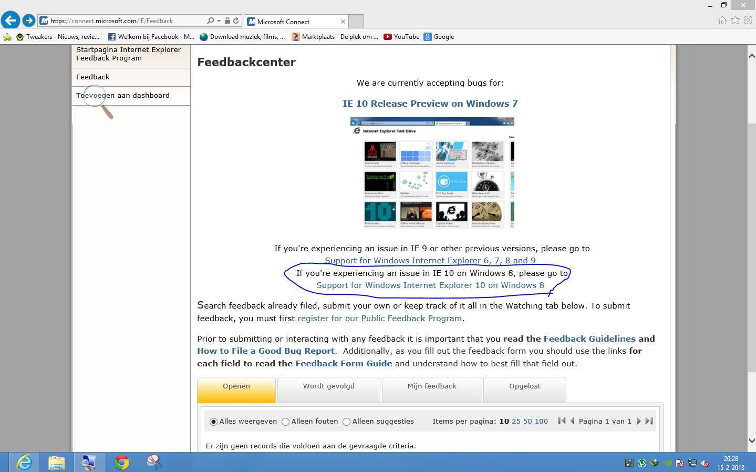Screen dimensions: 756x472
Task: Set items per page to 10
Action: click(504, 422)
